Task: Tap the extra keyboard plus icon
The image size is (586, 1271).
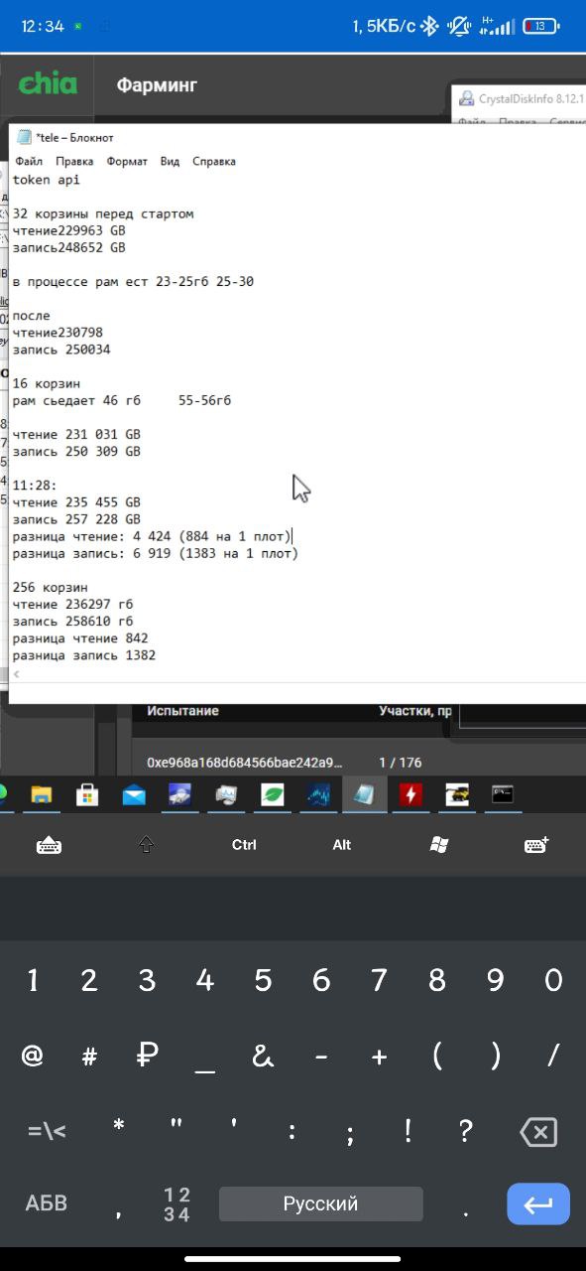Action: pyautogui.click(x=536, y=845)
